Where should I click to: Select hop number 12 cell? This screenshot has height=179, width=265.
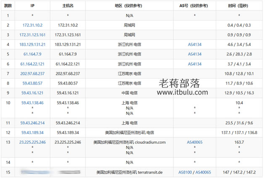pos(8,132)
